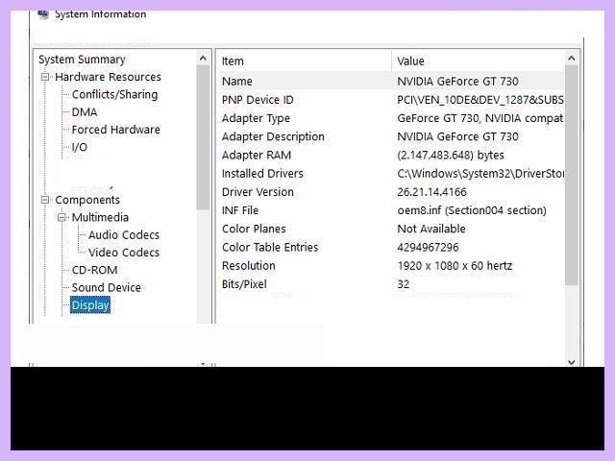This screenshot has width=615, height=461.
Task: Select System Summary in the tree
Action: coord(82,60)
